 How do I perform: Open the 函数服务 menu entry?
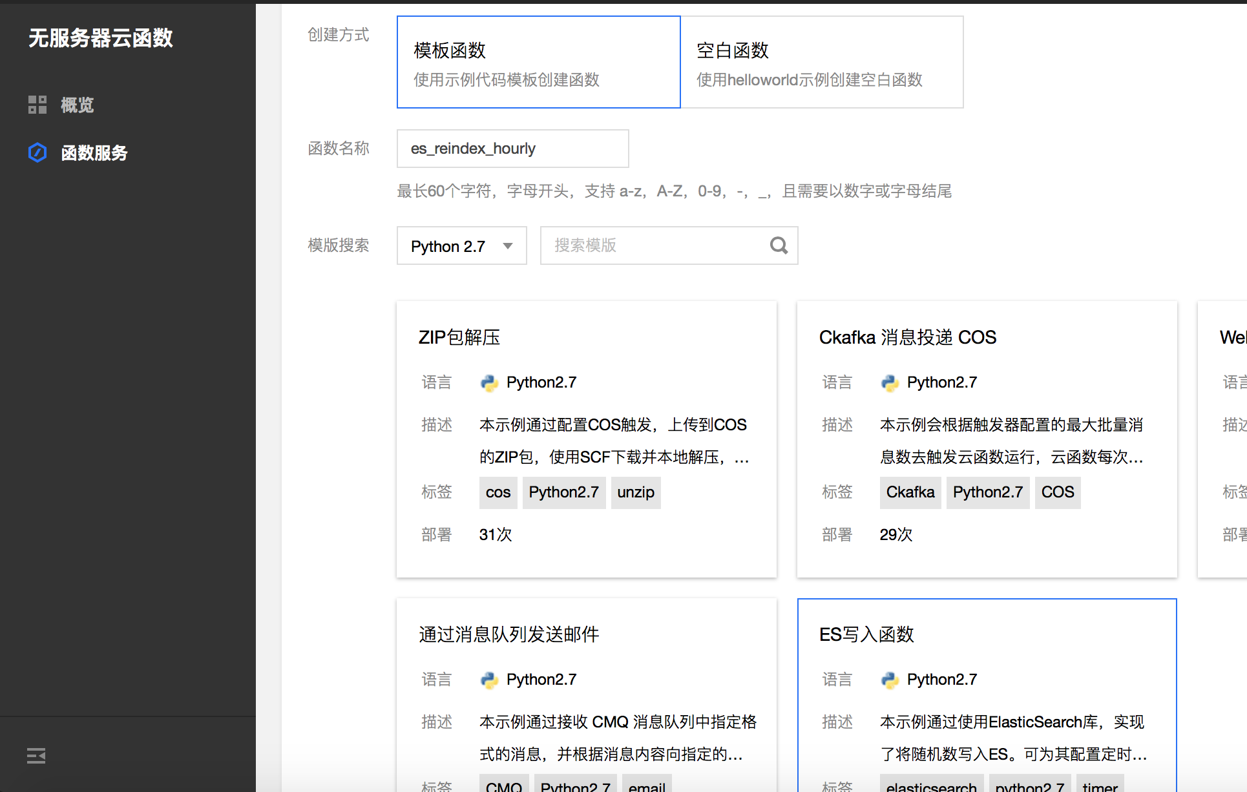95,152
